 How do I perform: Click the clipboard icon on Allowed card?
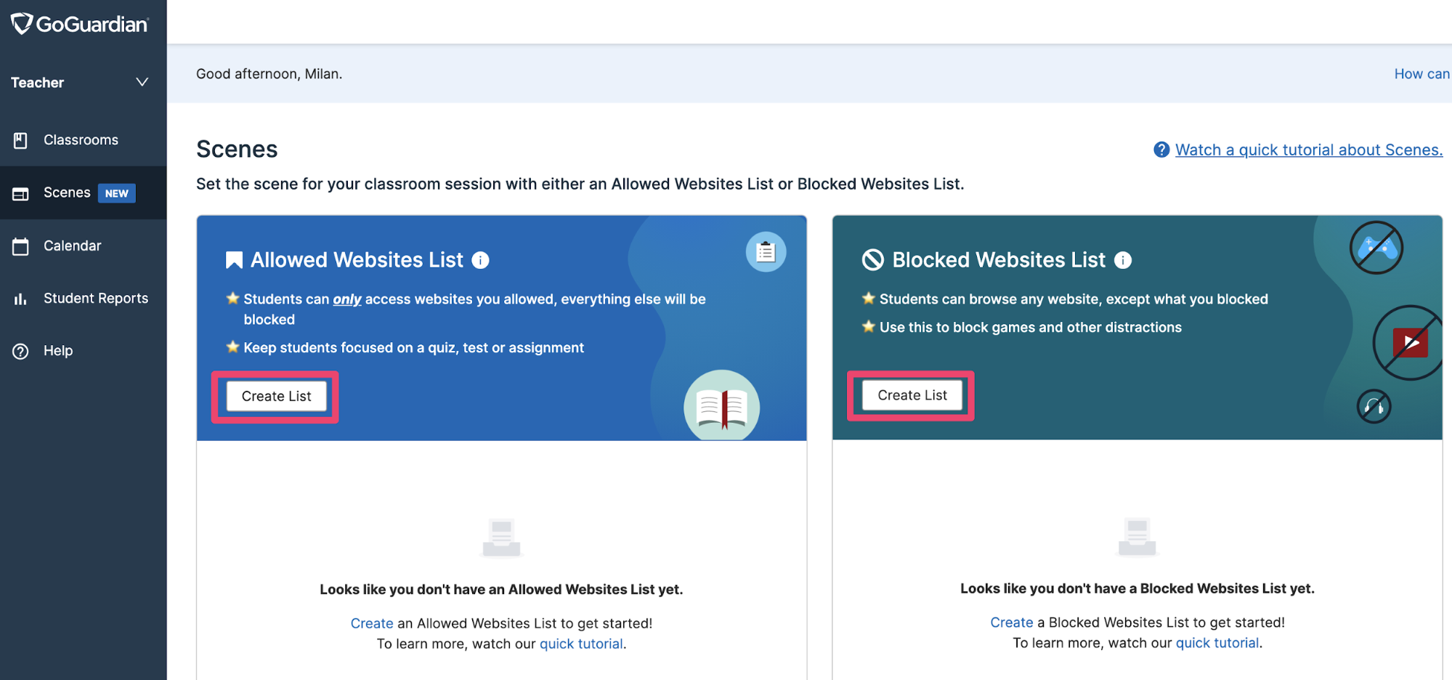766,252
